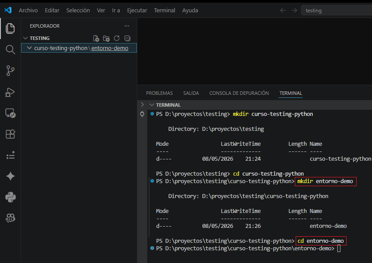Click the 21:26 timestamp in terminal
The height and width of the screenshot is (263, 372).
[x=253, y=226]
